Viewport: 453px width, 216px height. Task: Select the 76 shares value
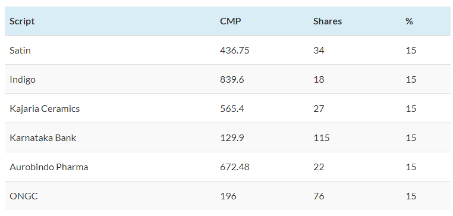pos(319,196)
